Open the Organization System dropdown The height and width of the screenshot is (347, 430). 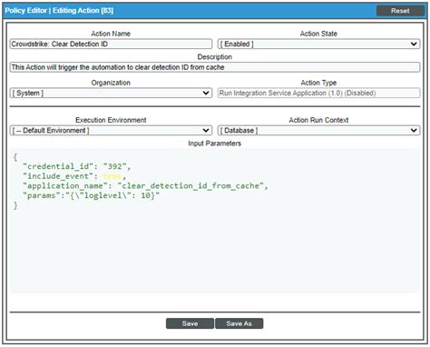click(111, 93)
